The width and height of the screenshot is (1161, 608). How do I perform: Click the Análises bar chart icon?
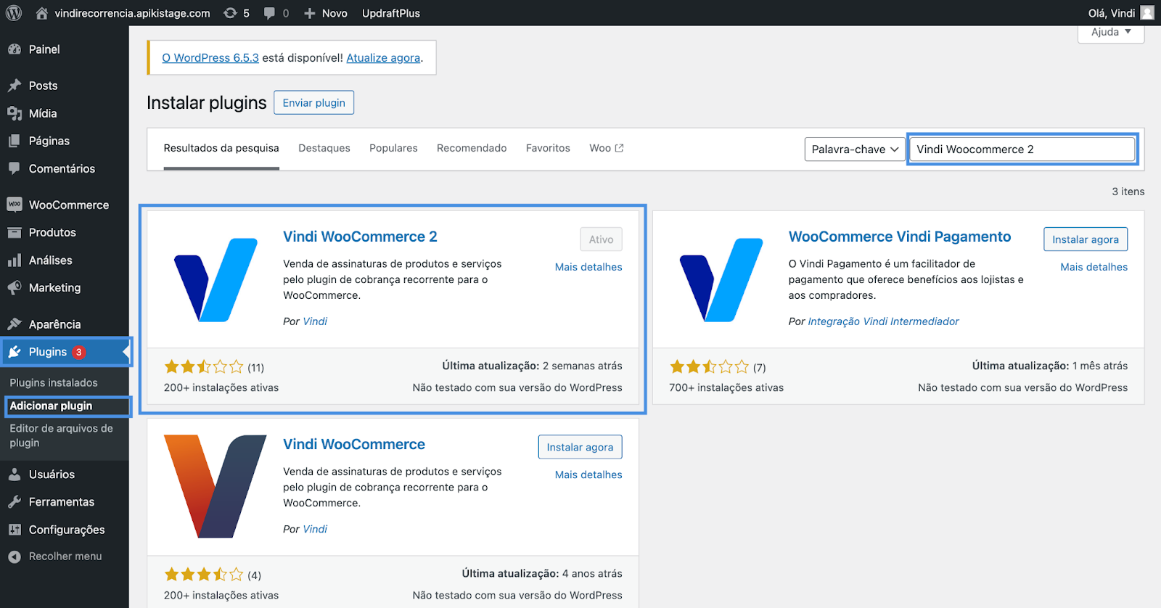[15, 260]
